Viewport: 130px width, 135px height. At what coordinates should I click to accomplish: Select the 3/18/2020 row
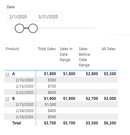click(61, 117)
